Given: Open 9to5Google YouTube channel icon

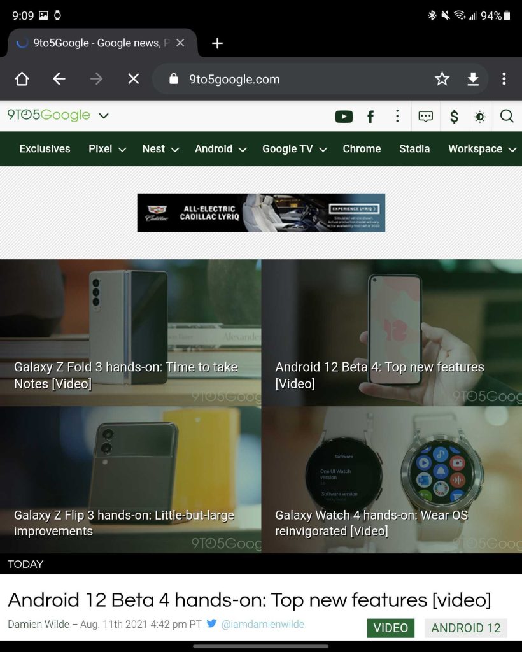Looking at the screenshot, I should click(x=344, y=116).
